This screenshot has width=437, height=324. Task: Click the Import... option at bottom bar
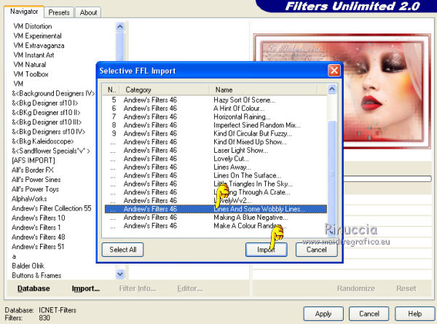[x=85, y=288]
